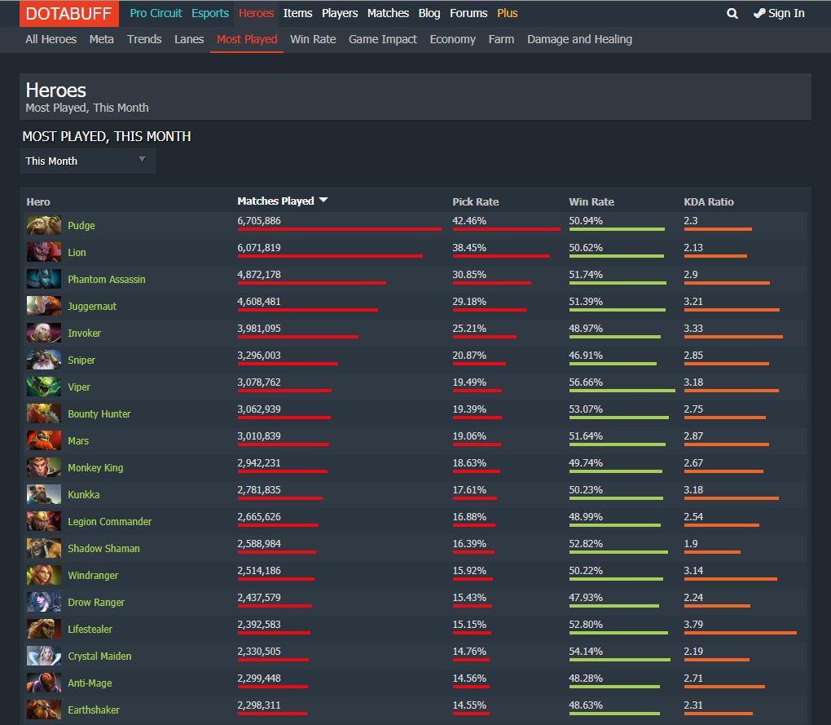Switch to the Meta tab
This screenshot has width=831, height=725.
tap(101, 38)
